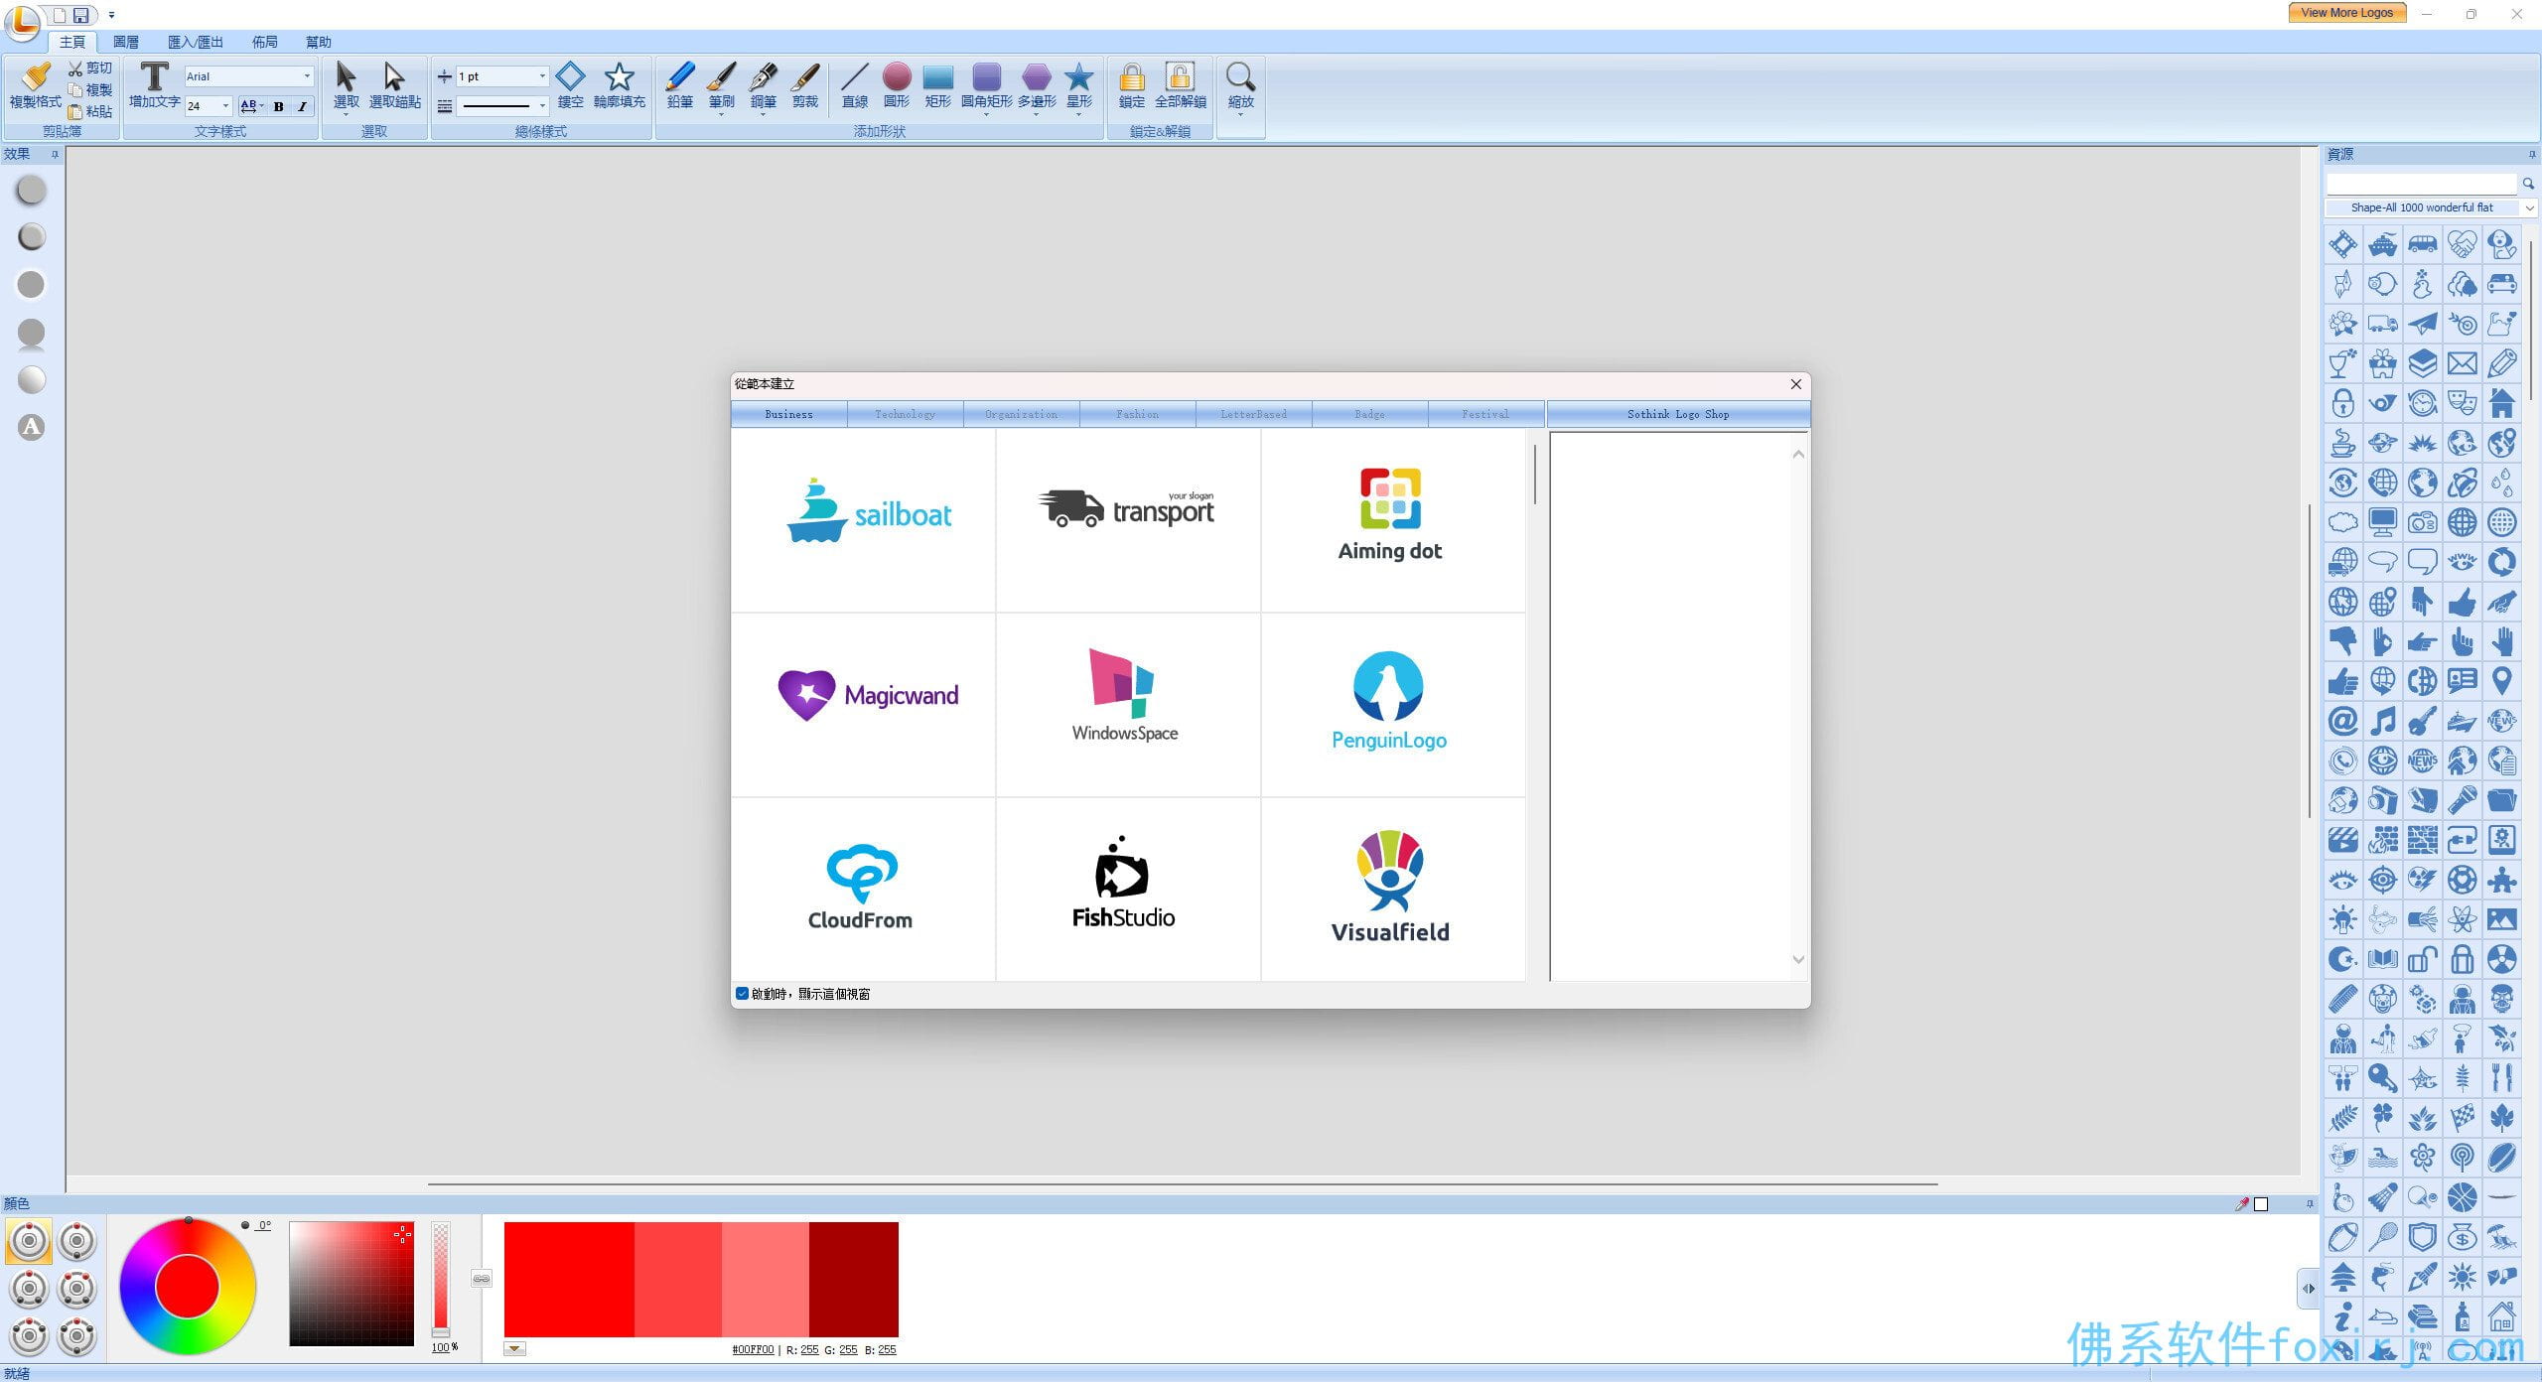Select the highlighted single-red-dot color scheme button

coord(29,1241)
